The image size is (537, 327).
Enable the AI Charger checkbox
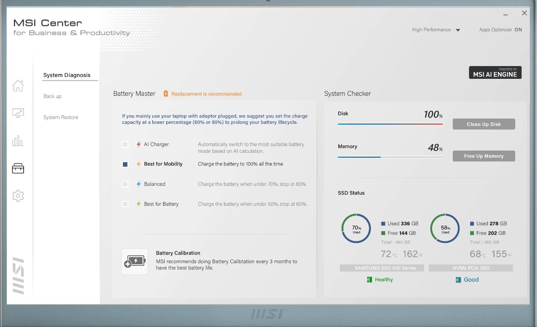[126, 145]
